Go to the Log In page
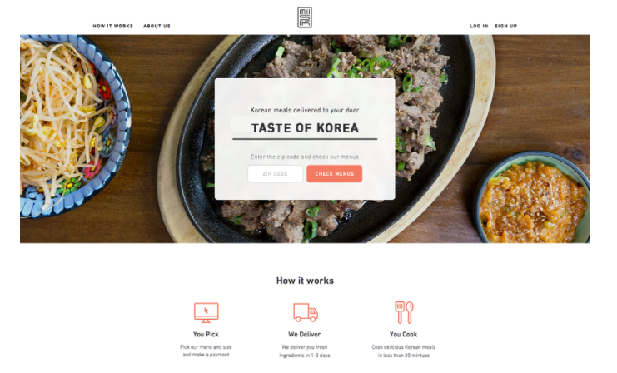The image size is (617, 373). 479,26
